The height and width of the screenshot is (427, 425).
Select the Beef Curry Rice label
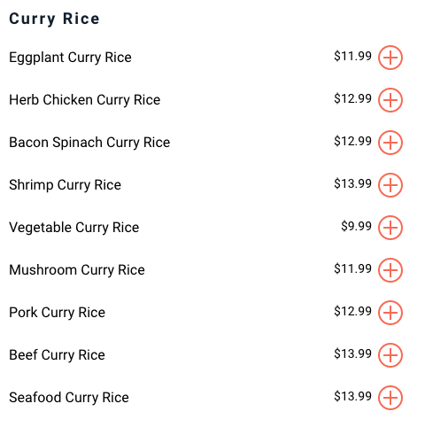tap(57, 355)
